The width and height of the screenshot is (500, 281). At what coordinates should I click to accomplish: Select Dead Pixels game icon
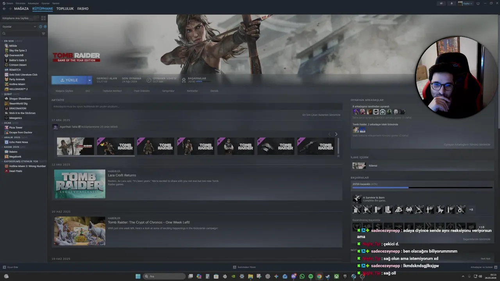tap(6, 171)
